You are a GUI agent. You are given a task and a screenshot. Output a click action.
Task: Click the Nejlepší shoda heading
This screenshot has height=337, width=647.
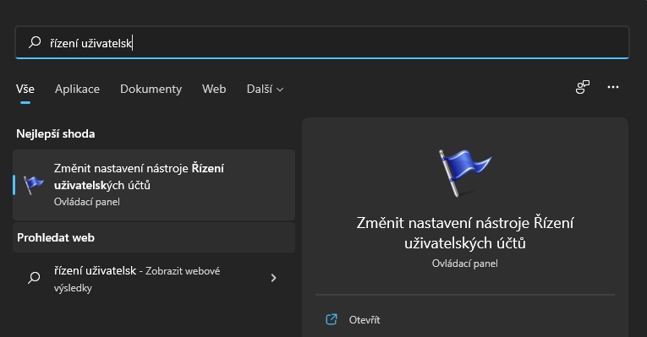[56, 134]
